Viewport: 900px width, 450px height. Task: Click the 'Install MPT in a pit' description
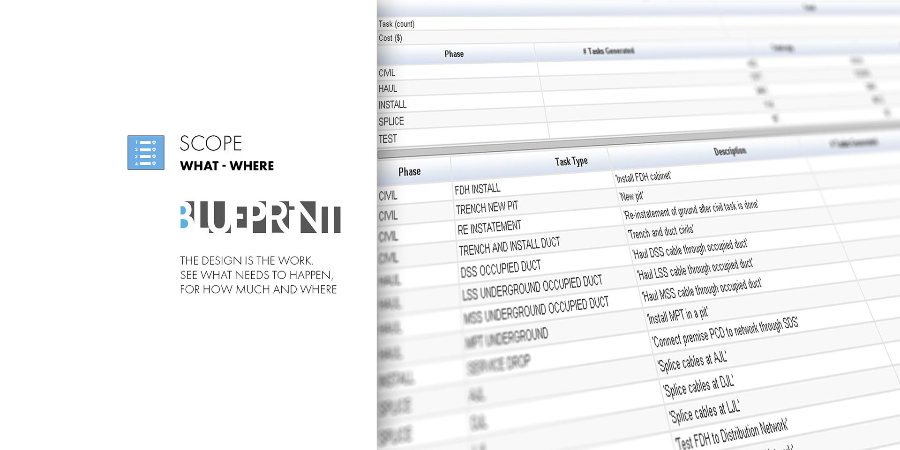677,316
